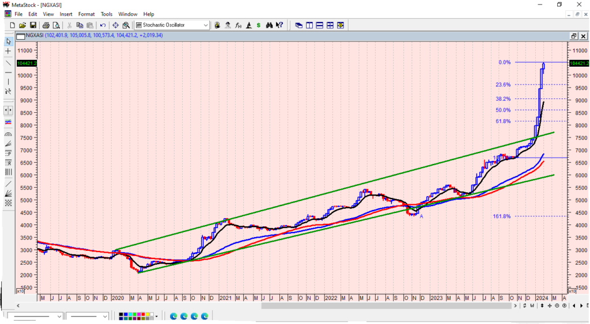
Task: Open Microsoft Edge from the taskbar
Action: 173,316
